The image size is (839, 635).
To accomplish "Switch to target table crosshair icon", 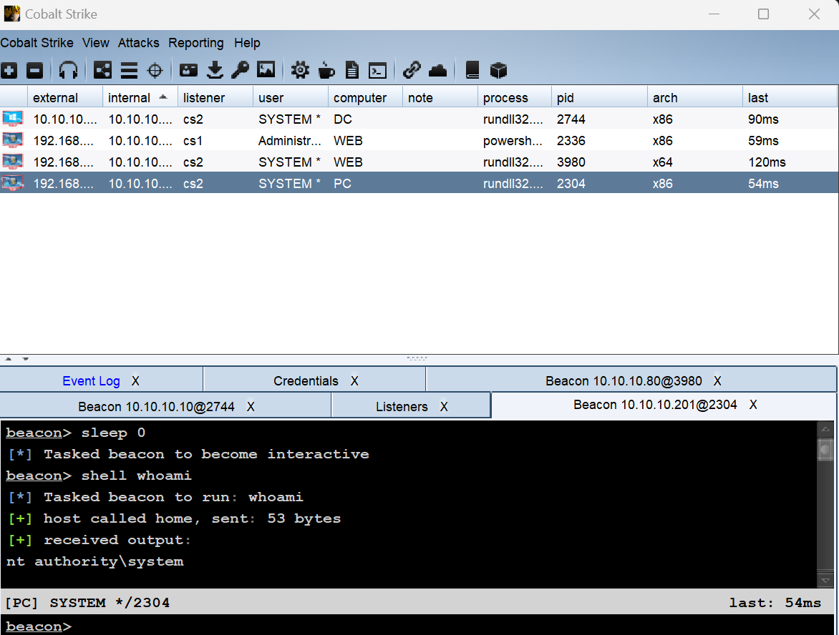I will click(x=155, y=70).
